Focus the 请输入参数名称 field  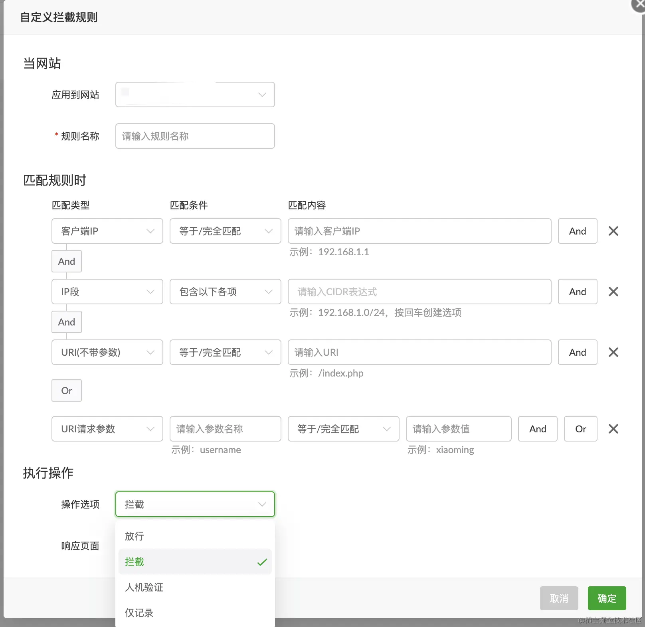point(226,429)
